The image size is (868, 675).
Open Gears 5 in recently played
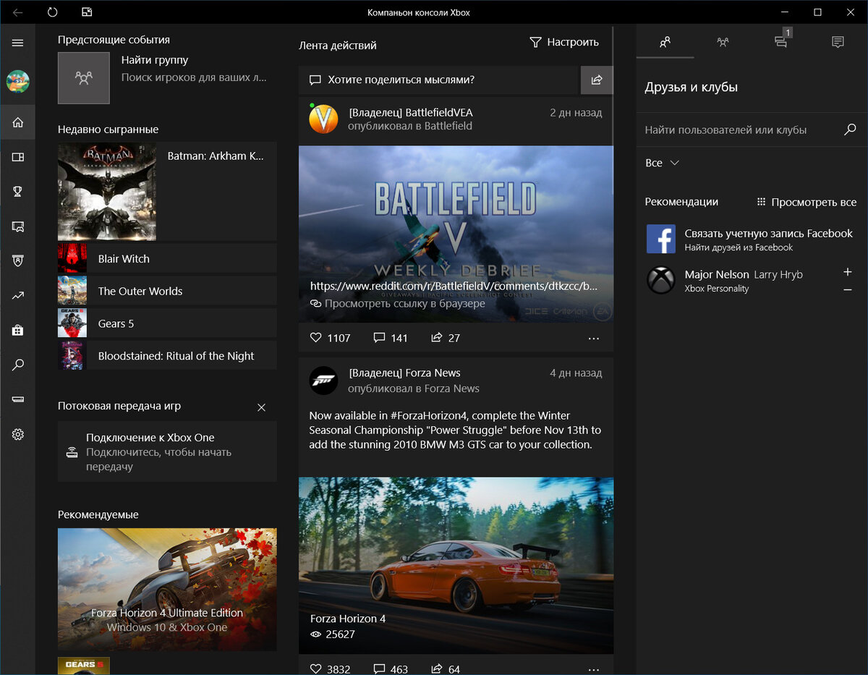(x=167, y=323)
